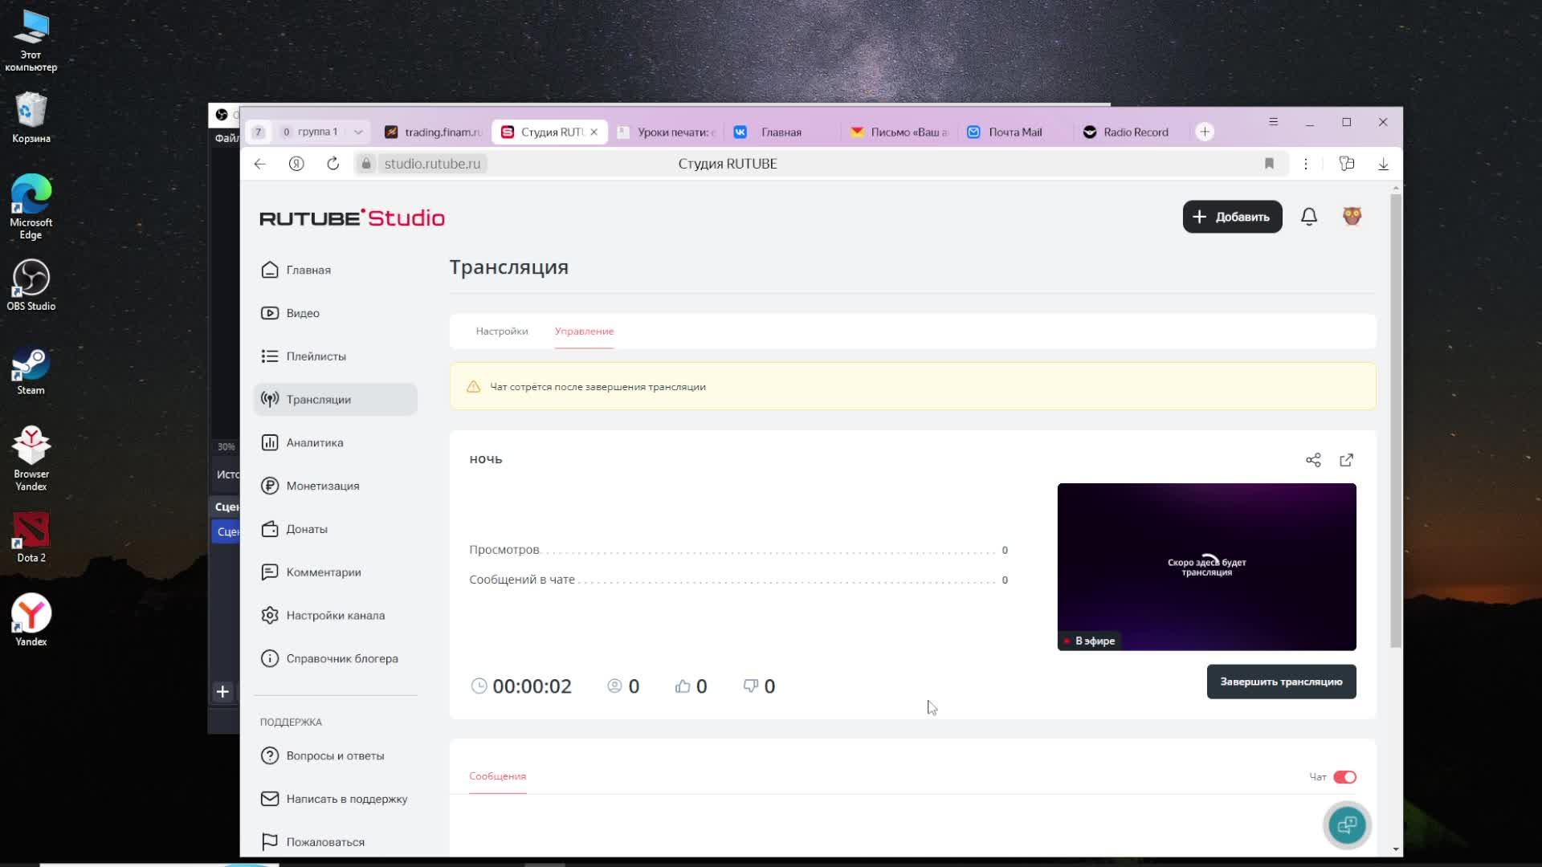Expand the tab group dropdown chevron

click(x=358, y=132)
